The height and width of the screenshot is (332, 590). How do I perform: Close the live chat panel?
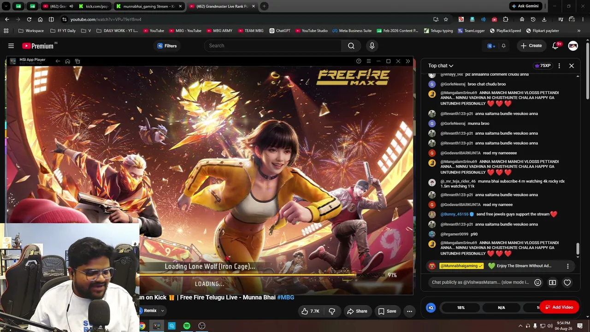[x=572, y=65]
